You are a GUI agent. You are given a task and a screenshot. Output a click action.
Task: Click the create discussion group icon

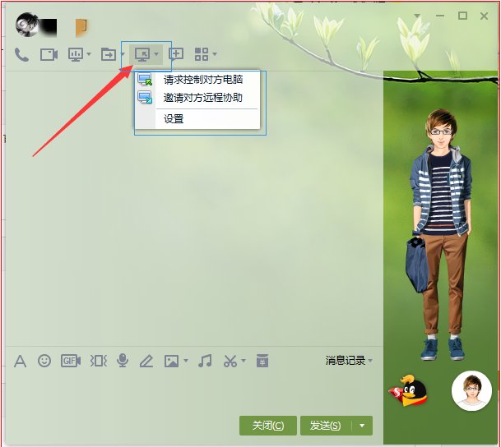176,54
